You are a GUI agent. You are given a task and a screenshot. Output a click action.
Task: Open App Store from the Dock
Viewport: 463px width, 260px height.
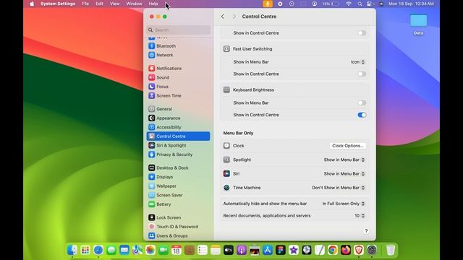coord(268,250)
